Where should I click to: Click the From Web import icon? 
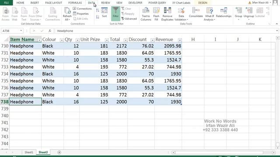pos(14,14)
